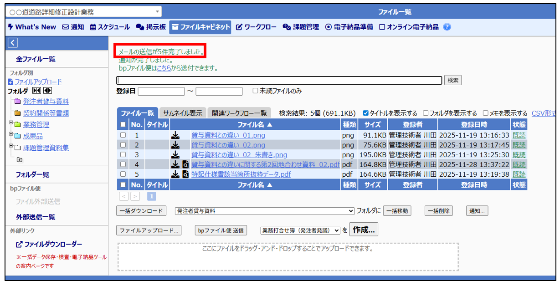Preview 特記仕様書該当箇所抜粋データ.pdf with magnifier icon
560x281 pixels.
tap(185, 174)
